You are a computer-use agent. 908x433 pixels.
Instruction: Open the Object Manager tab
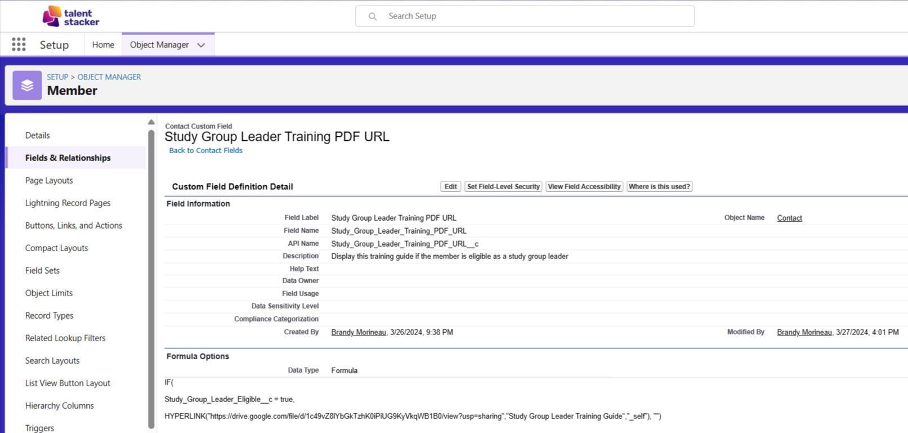pos(159,44)
